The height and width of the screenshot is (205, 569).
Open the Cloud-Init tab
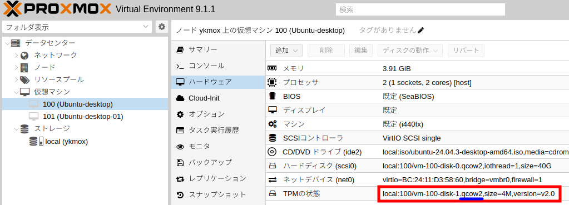[x=218, y=98]
